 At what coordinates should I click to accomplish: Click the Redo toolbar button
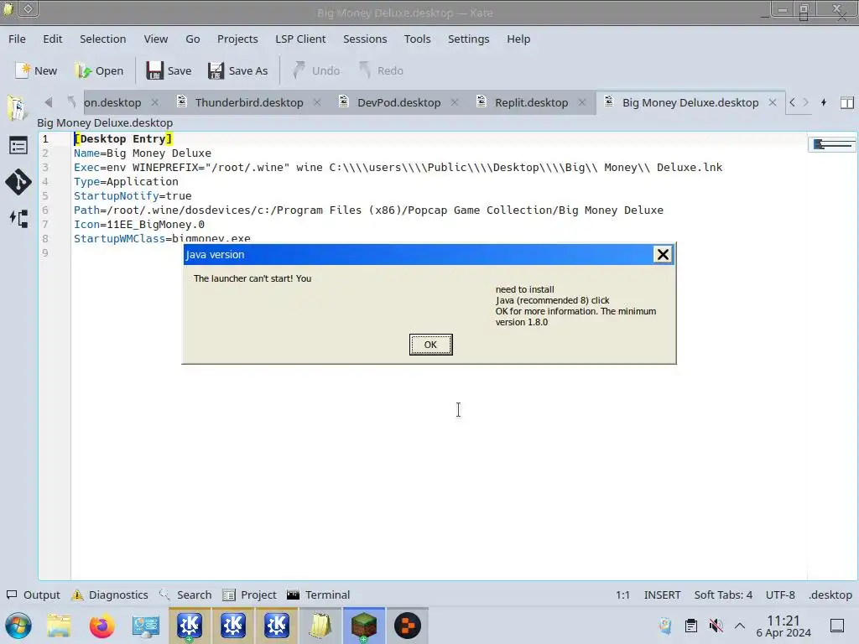(x=381, y=70)
